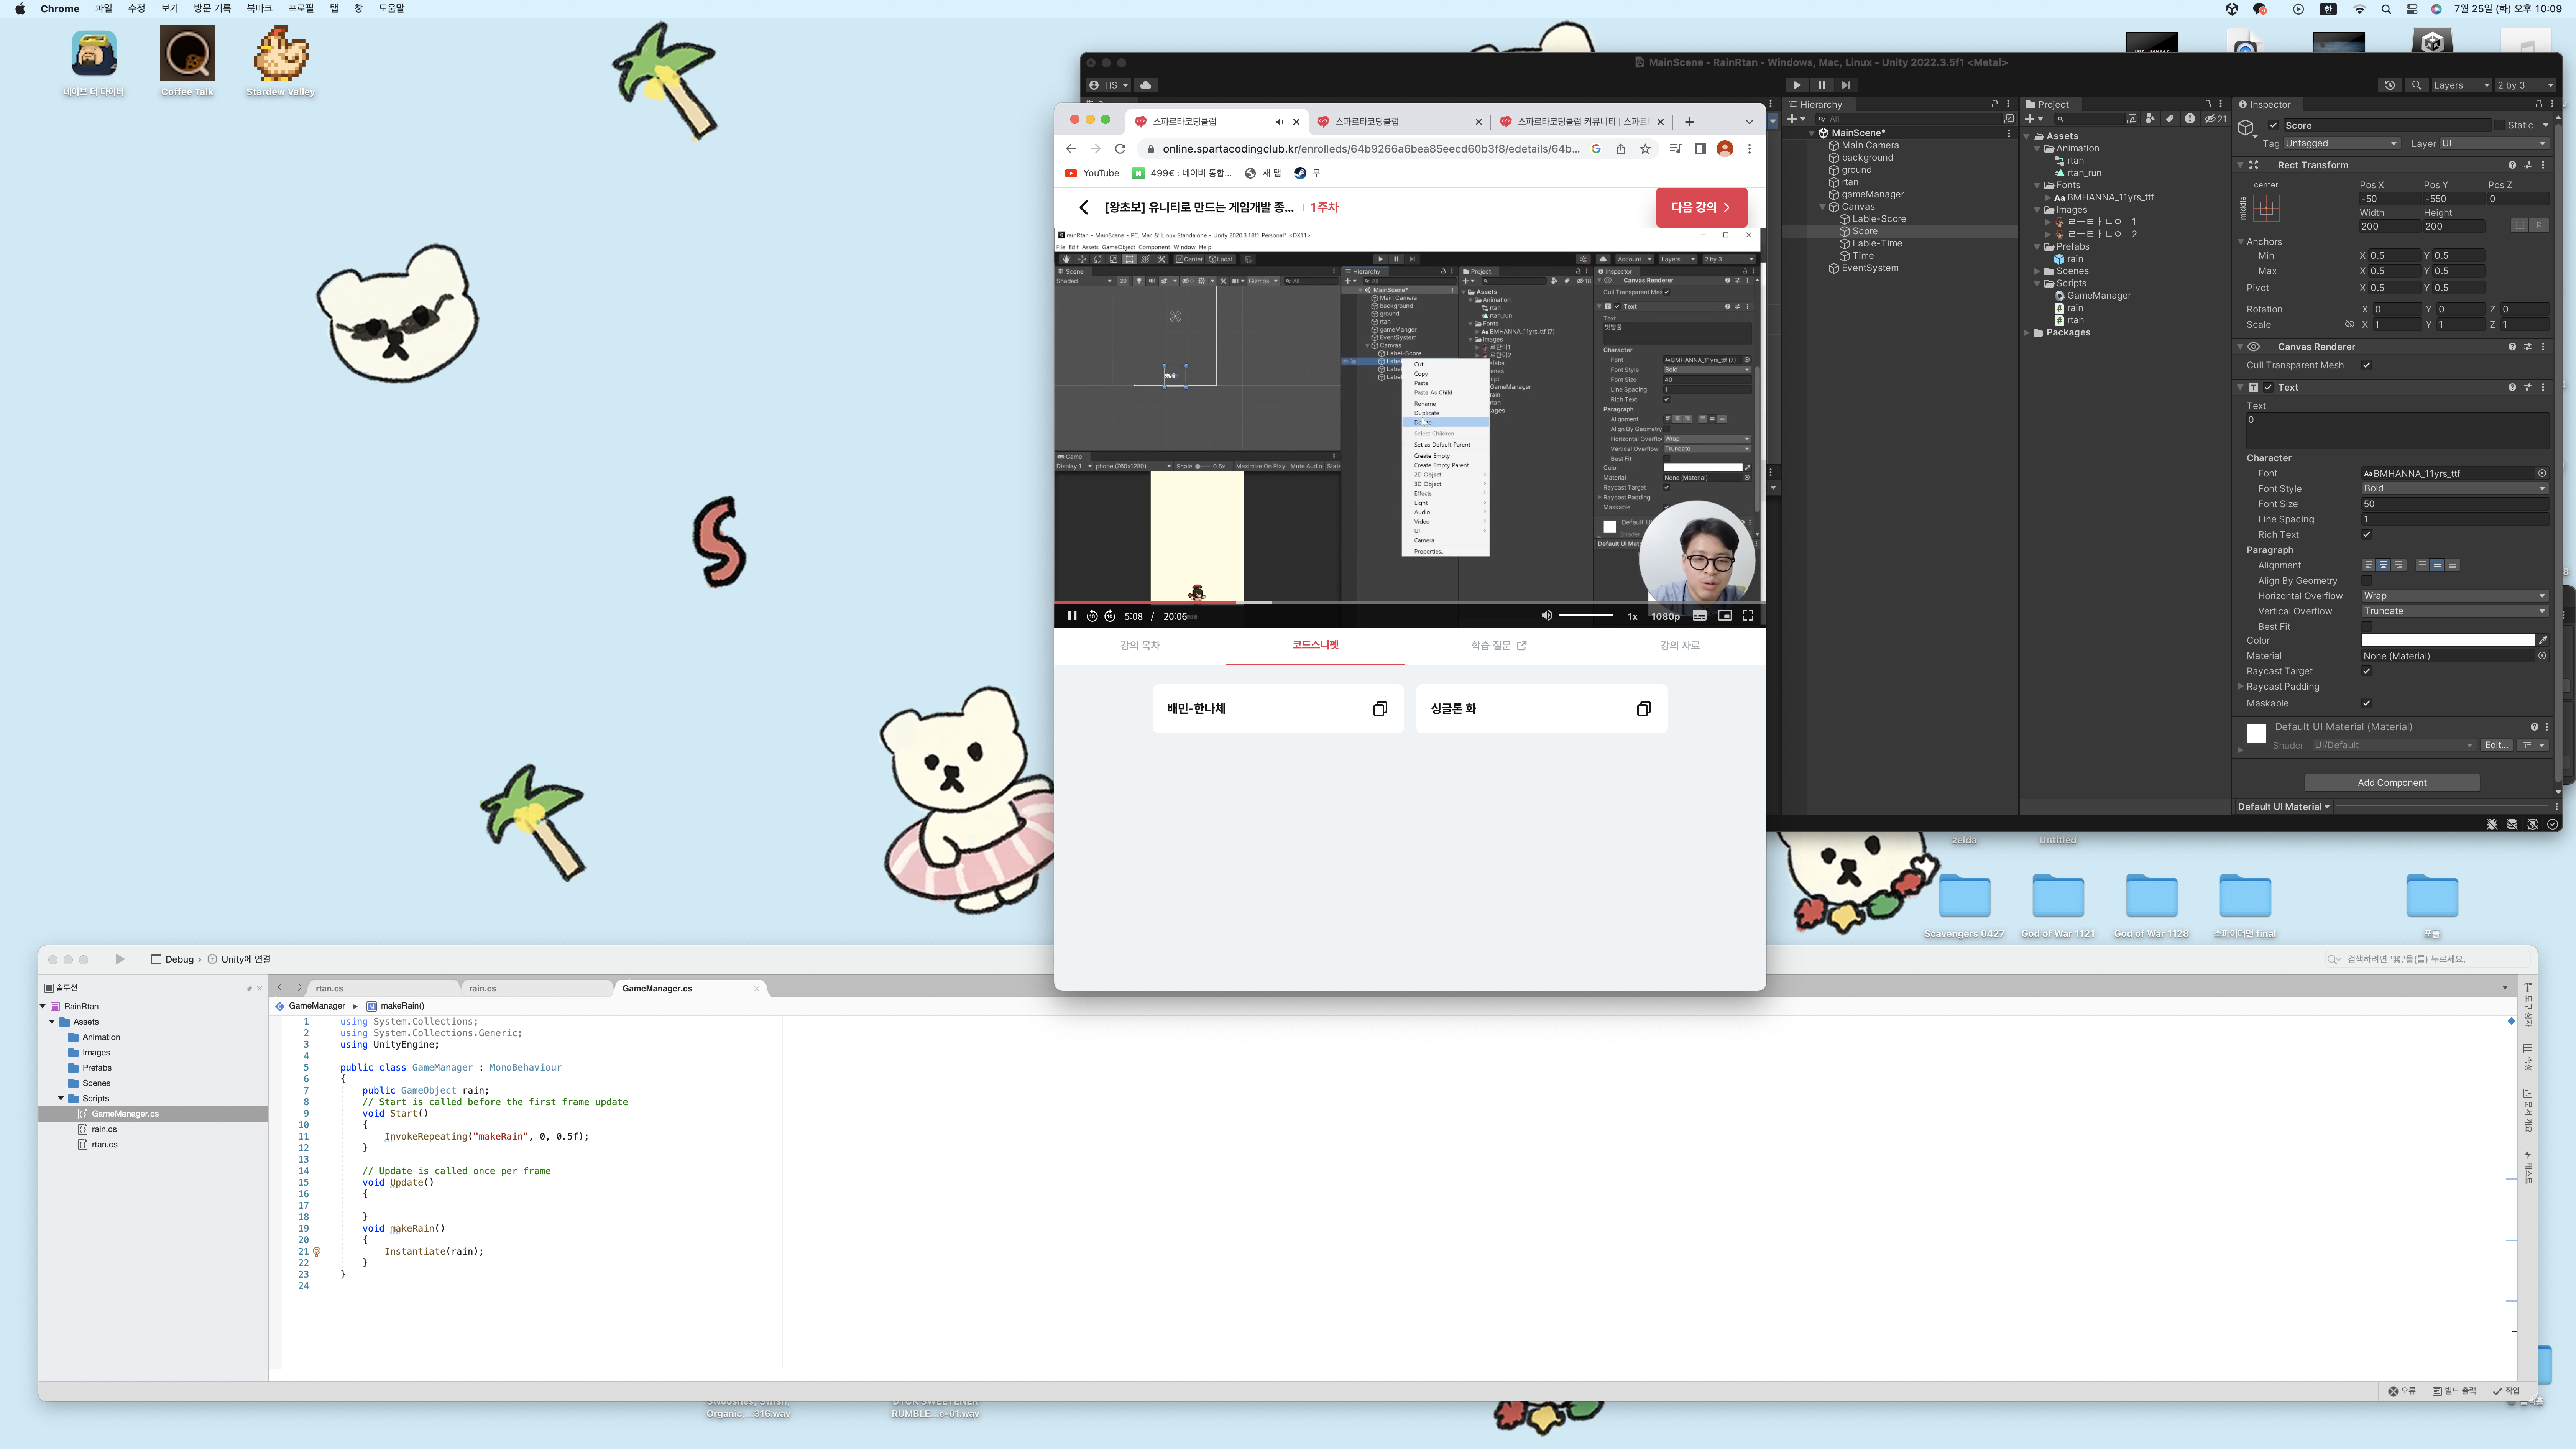The width and height of the screenshot is (2576, 1449).
Task: Enable the Best Fit checkbox
Action: pos(2367,627)
